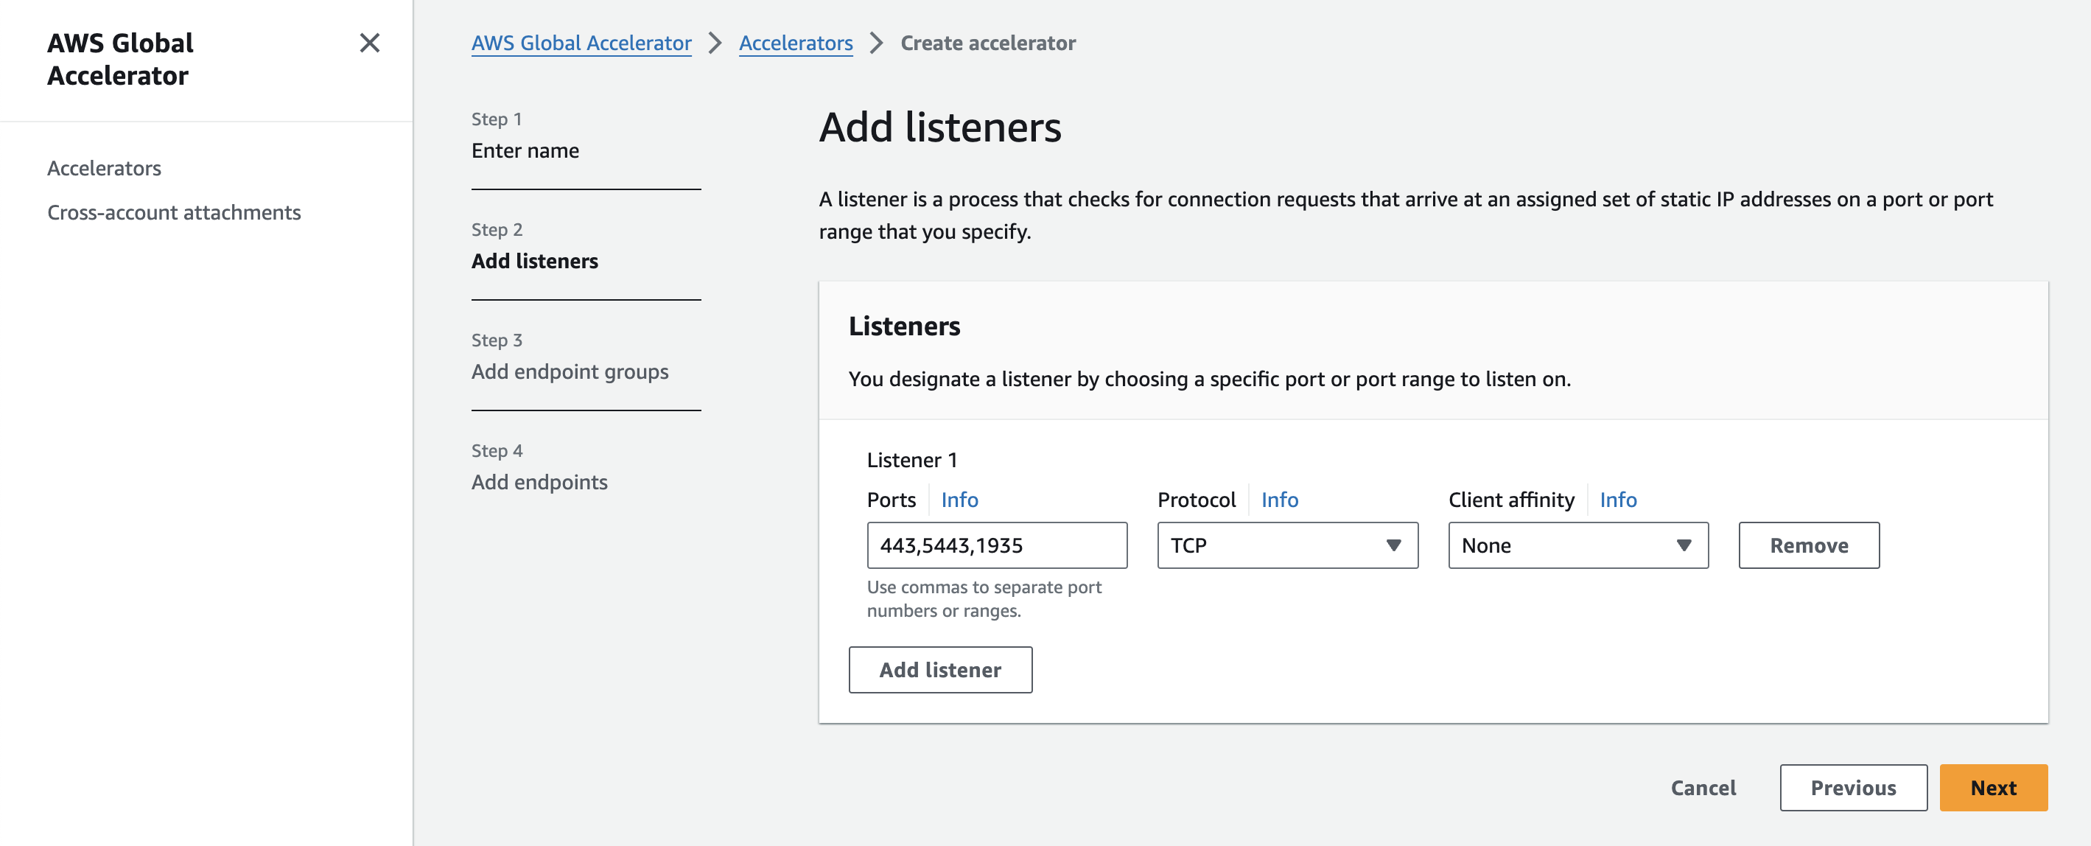Proceed with the Next button
Screen dimensions: 2091x846
[1994, 788]
